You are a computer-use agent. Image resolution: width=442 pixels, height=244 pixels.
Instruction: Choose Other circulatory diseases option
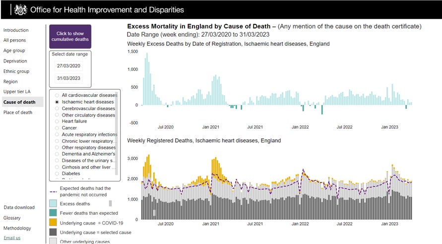pyautogui.click(x=57, y=115)
